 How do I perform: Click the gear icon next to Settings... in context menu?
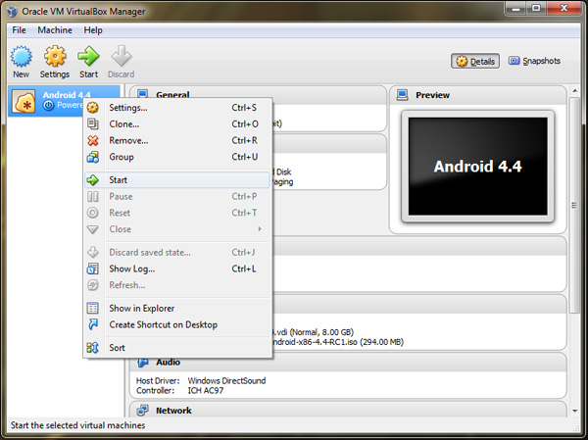[93, 108]
